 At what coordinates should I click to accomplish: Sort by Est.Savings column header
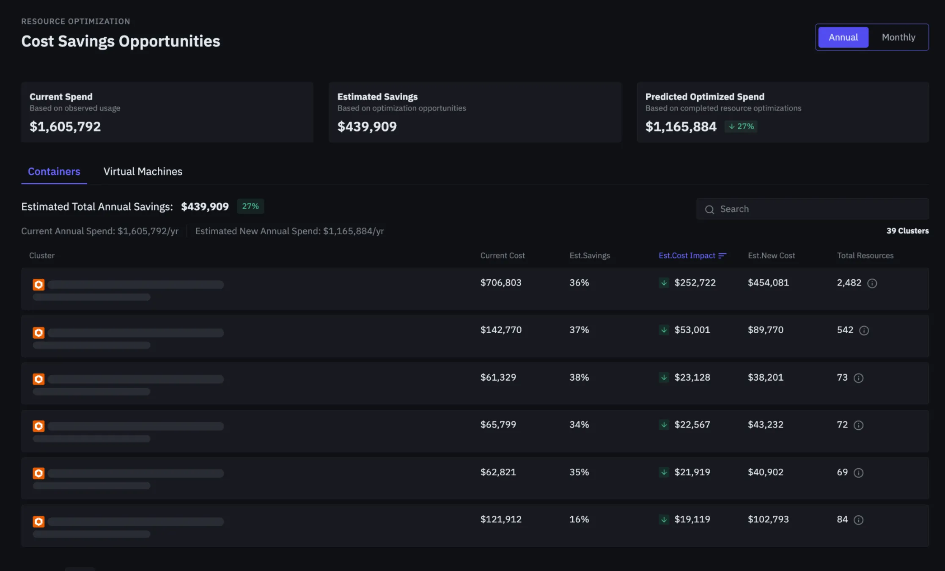pos(589,255)
